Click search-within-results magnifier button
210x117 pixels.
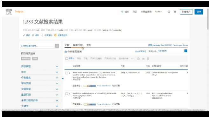tap(57, 46)
